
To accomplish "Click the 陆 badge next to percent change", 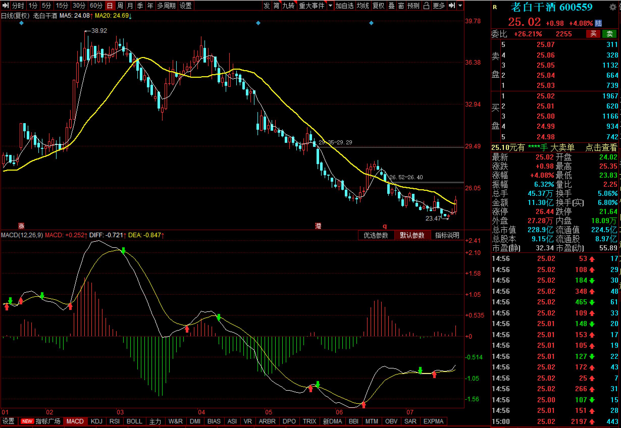I will pos(599,23).
